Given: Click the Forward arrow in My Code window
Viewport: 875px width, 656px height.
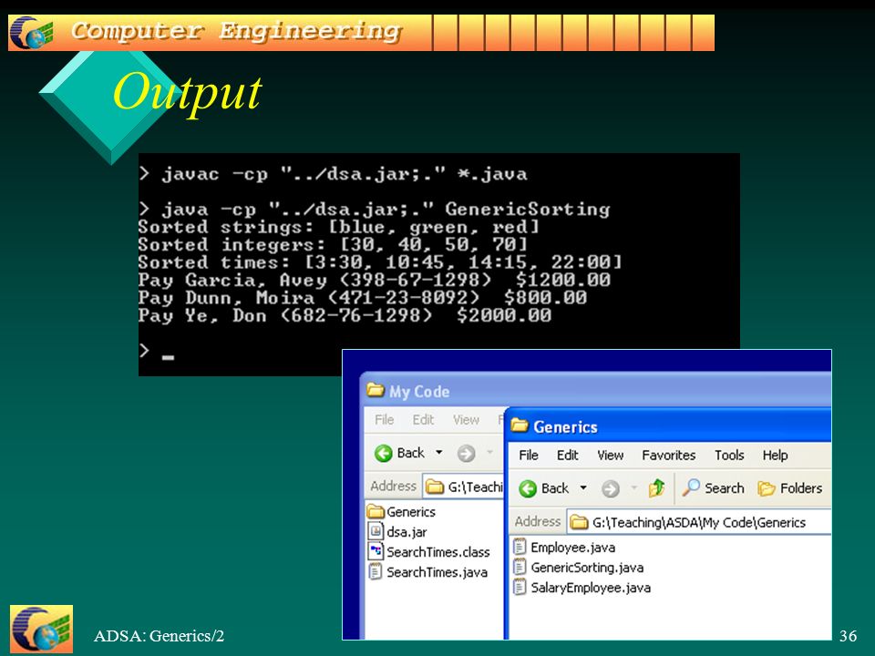Looking at the screenshot, I should [466, 454].
